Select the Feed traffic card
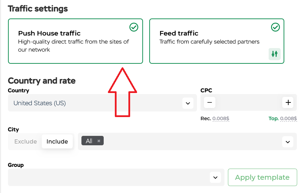This screenshot has width=301, height=193. point(217,41)
